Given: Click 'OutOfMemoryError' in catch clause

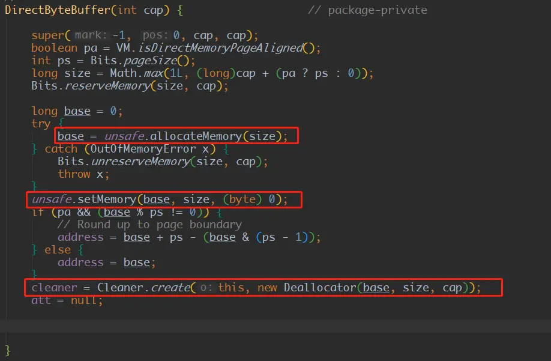Looking at the screenshot, I should [x=143, y=149].
